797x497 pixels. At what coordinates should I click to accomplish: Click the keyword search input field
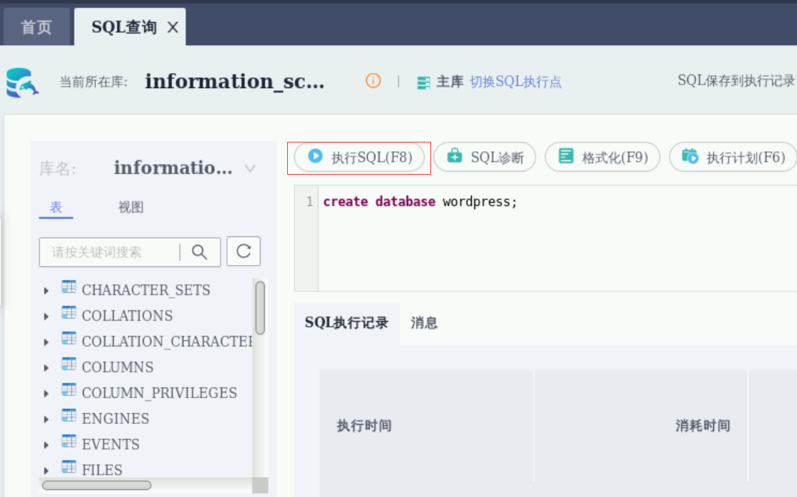[110, 252]
